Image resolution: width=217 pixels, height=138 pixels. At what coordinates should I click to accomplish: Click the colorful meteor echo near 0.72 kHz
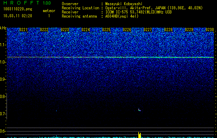tap(139, 110)
